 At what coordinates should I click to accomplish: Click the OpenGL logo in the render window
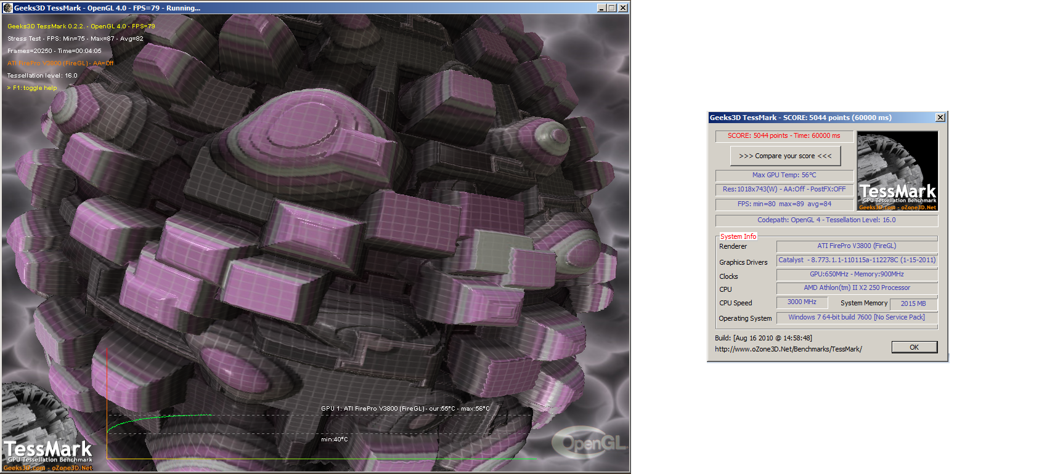coord(589,443)
